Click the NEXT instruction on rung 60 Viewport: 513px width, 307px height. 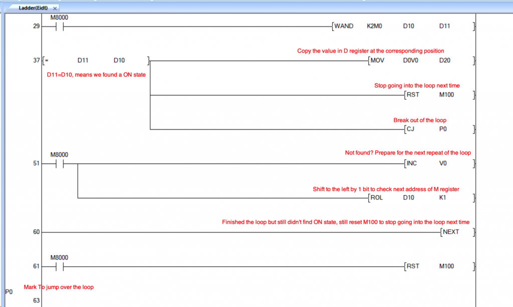coord(450,232)
